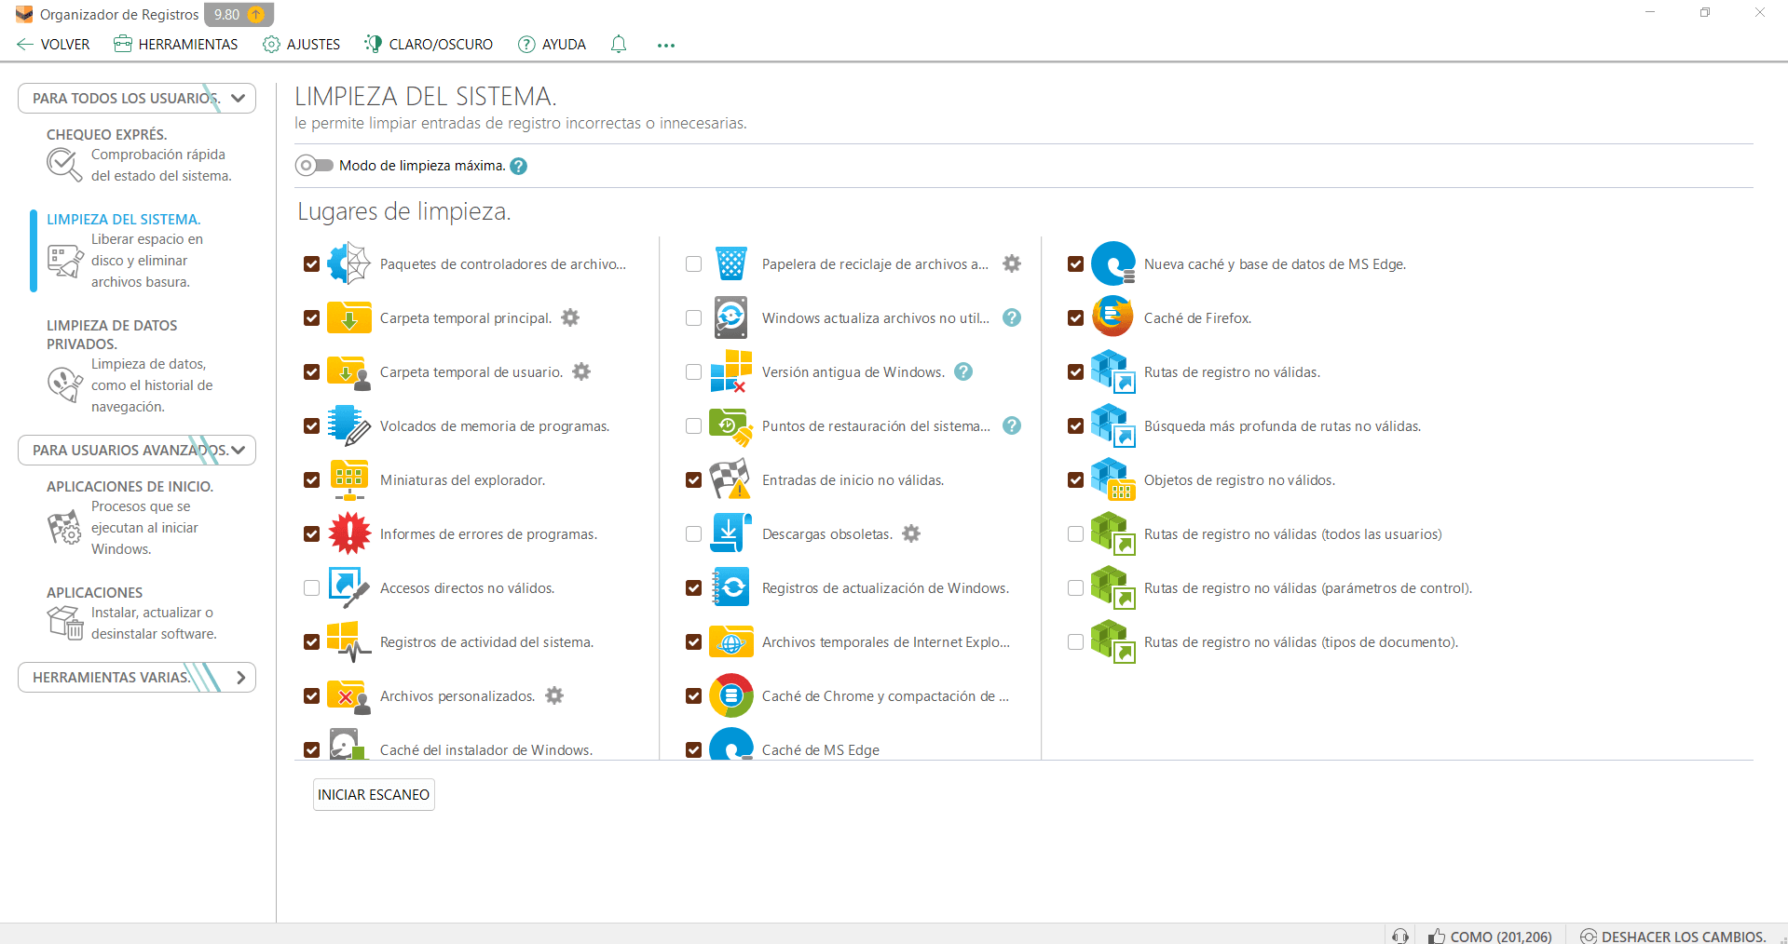Open settings gear for Carpeta temporal principal
This screenshot has width=1788, height=944.
coord(570,317)
